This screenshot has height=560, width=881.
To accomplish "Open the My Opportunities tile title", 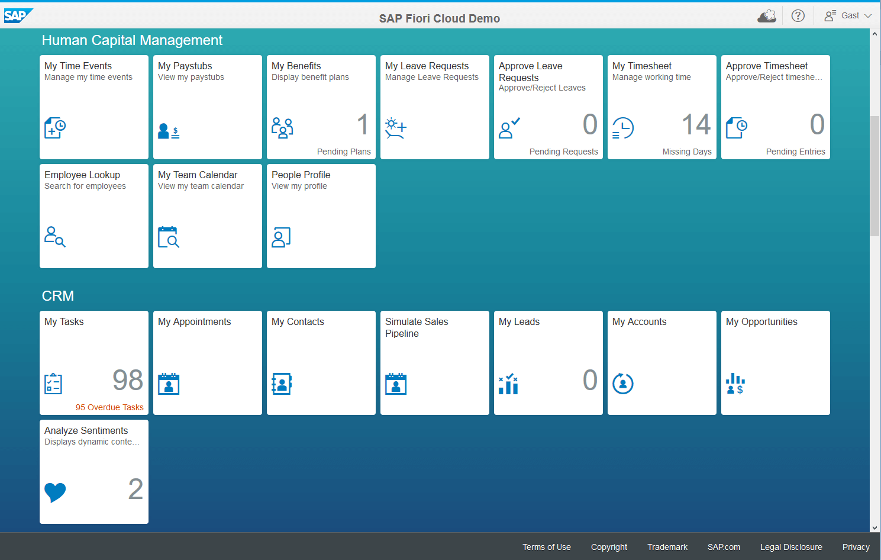I will 761,321.
